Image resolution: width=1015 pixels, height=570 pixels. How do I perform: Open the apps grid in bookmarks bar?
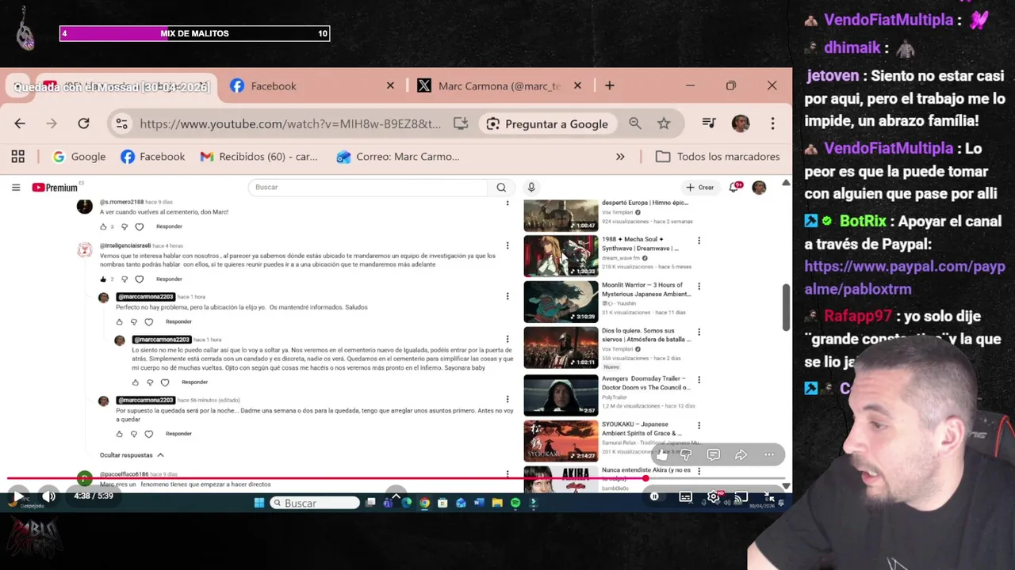[17, 157]
